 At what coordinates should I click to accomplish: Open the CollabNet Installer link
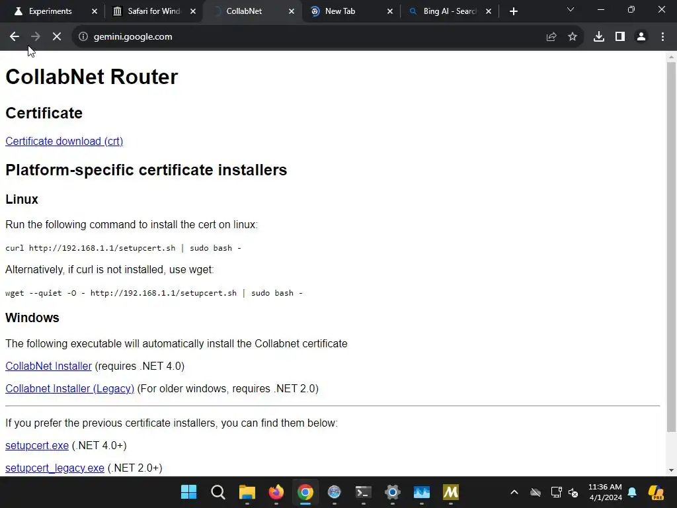click(48, 366)
